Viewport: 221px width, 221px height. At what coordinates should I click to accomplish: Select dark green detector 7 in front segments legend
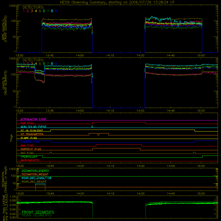[x=48, y=11]
